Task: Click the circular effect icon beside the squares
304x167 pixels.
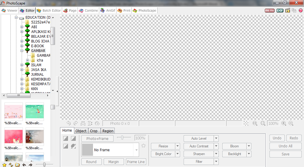Action: pos(73,146)
